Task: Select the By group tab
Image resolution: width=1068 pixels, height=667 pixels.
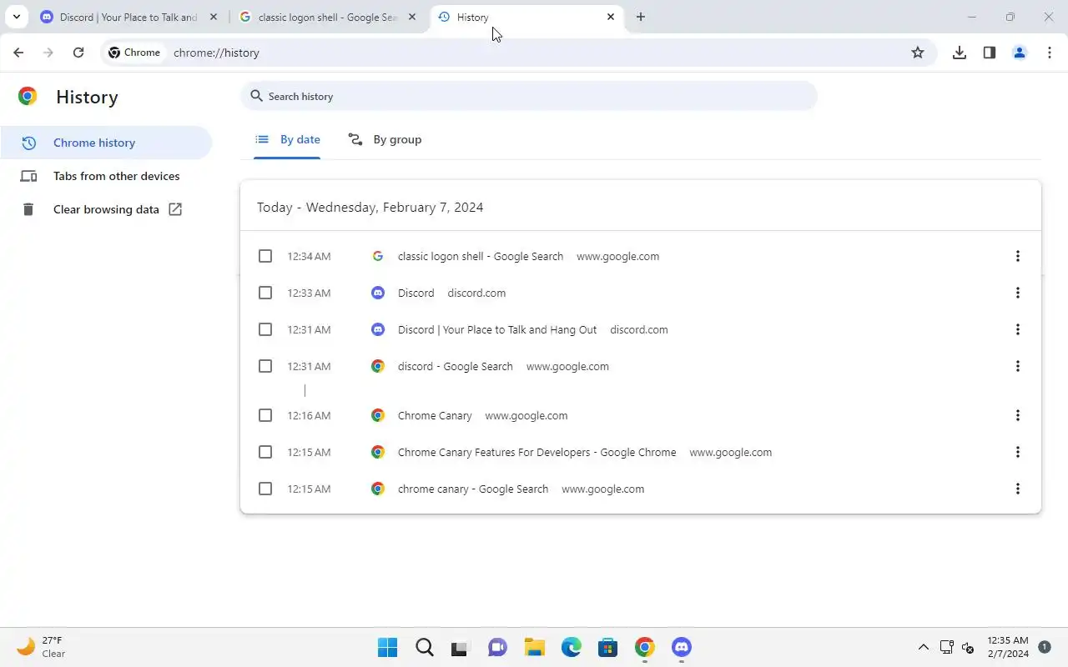Action: click(x=385, y=139)
